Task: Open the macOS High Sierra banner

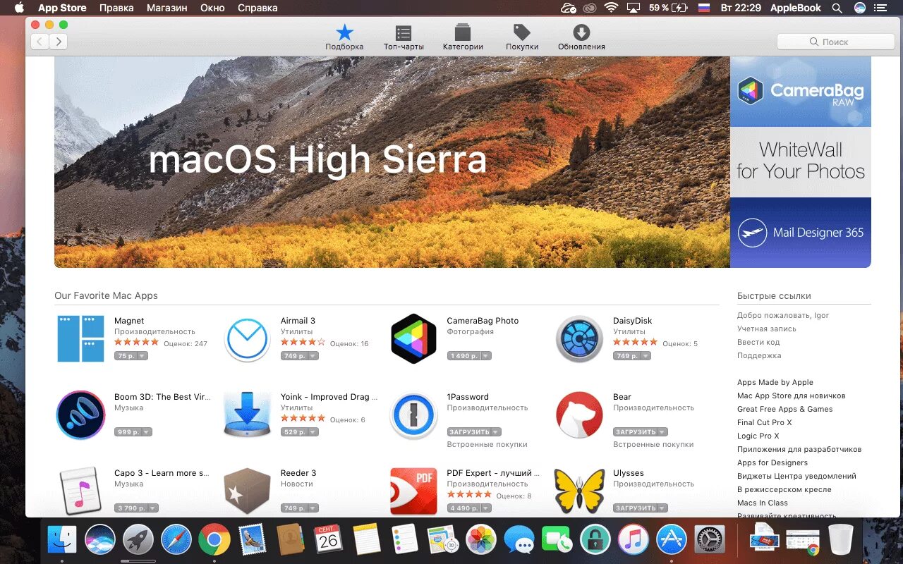Action: tap(392, 162)
